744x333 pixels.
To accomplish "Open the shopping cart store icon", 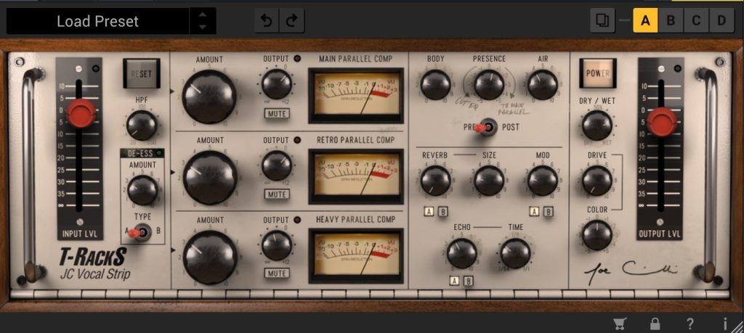I will [x=620, y=324].
